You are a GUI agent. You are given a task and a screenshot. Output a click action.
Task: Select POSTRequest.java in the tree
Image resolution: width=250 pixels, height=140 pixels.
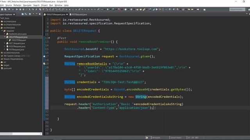point(17,47)
